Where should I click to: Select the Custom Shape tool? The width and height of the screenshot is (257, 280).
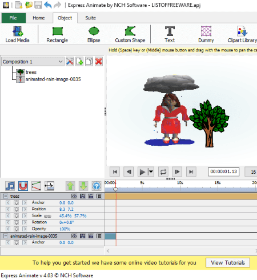click(x=130, y=34)
